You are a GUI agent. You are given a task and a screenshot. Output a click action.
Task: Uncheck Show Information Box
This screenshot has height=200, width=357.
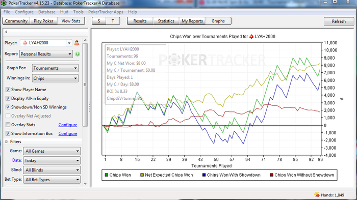tap(8, 133)
